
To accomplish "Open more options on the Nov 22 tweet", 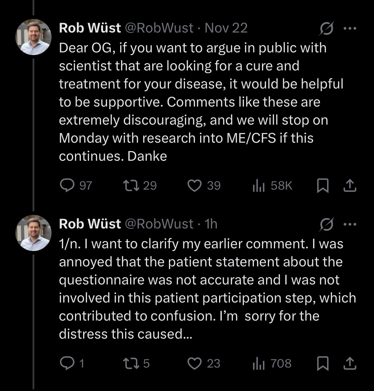I will click(350, 28).
